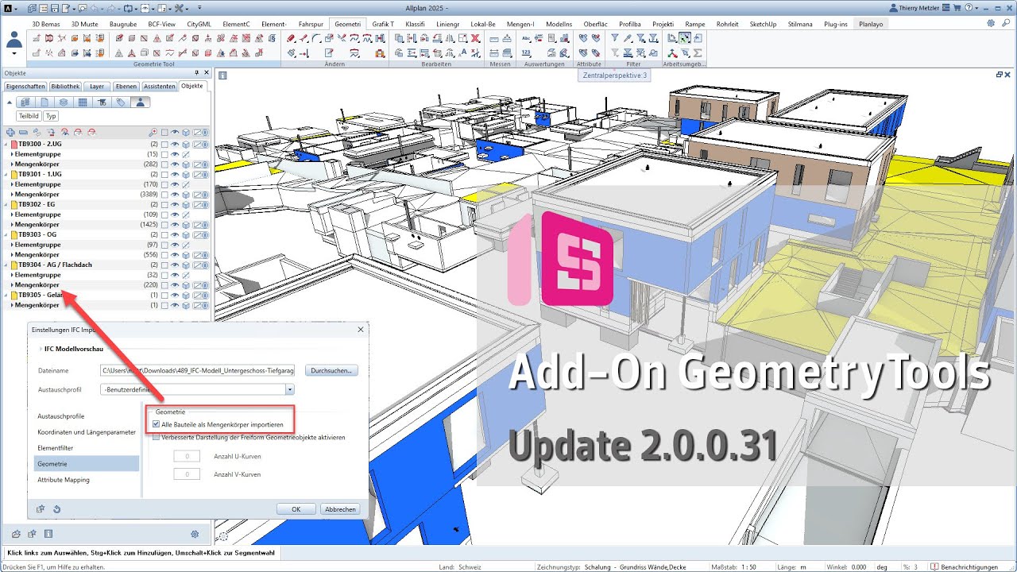Toggle eye visibility for Mengenkörper (3389) row

pos(175,195)
